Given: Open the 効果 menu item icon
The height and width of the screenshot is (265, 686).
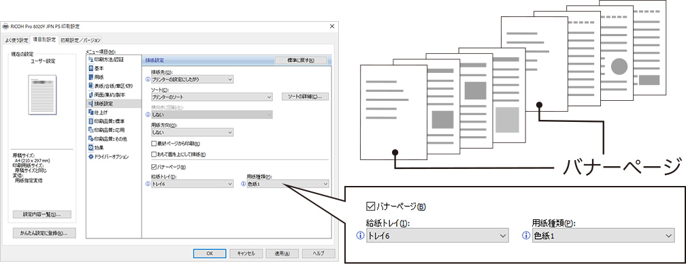Looking at the screenshot, I should pos(91,148).
